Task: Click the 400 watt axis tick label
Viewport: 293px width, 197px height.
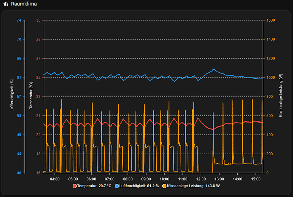Action: (270, 135)
